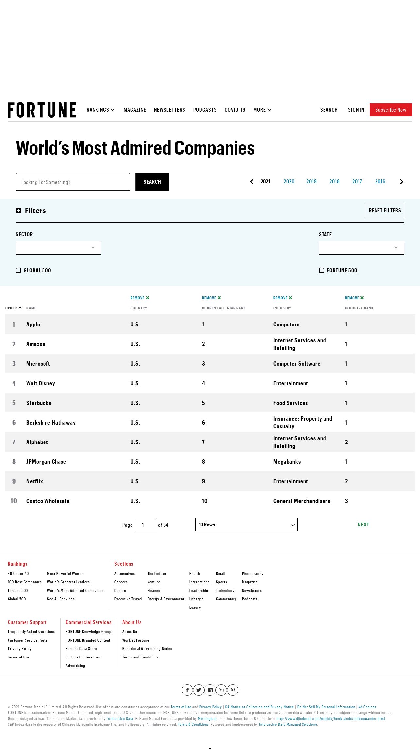Remove the Industry column
The width and height of the screenshot is (420, 750).
(283, 298)
